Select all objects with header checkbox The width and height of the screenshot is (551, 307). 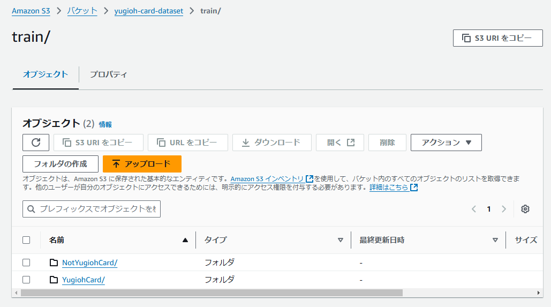[26, 240]
